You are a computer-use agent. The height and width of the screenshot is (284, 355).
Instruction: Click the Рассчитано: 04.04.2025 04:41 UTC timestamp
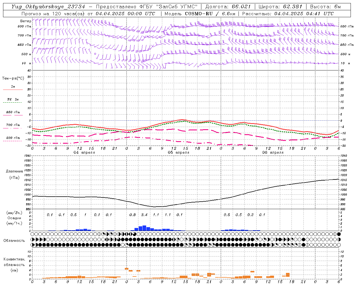pyautogui.click(x=288, y=14)
